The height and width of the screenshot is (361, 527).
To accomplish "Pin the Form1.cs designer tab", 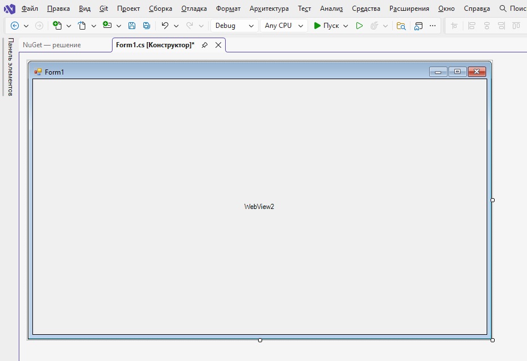I will point(205,45).
